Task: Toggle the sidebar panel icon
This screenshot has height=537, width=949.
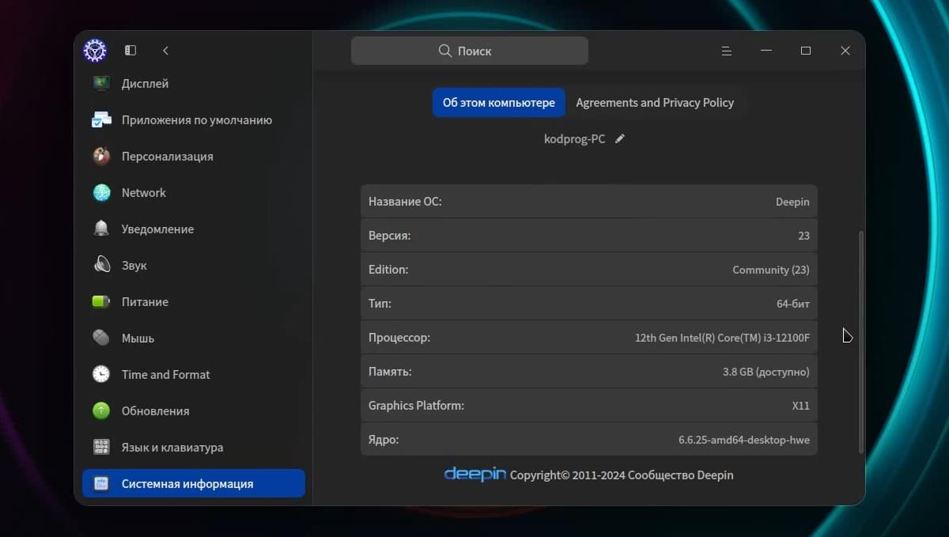Action: tap(130, 51)
